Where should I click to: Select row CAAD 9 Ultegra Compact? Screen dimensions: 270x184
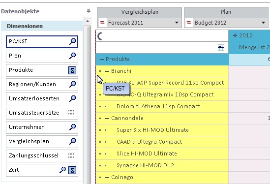[162, 142]
